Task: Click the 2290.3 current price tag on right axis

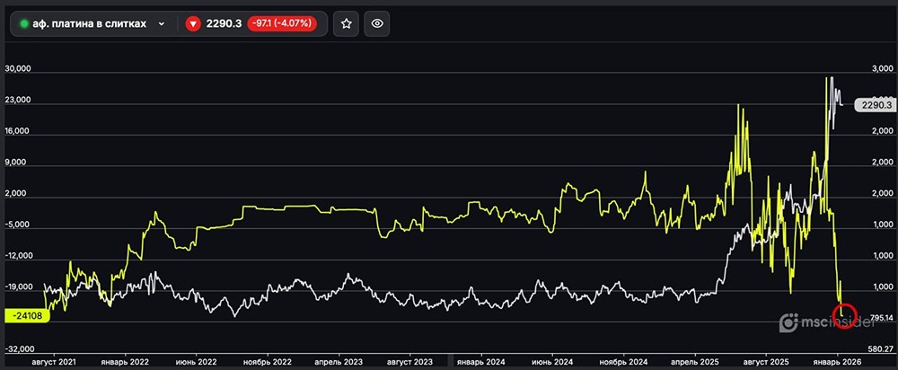Action: click(874, 105)
